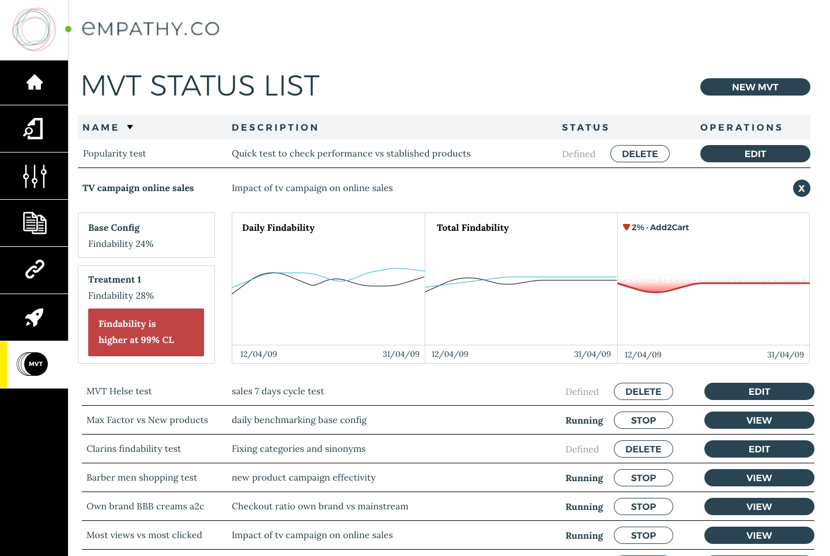Click the NEW MVT button
Screen dimensions: 830x556
755,87
